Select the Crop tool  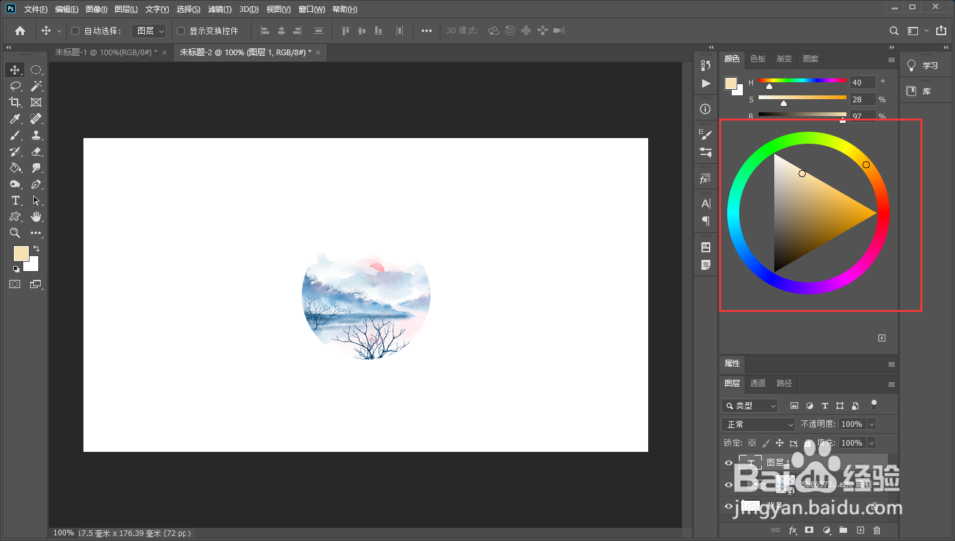pos(15,102)
